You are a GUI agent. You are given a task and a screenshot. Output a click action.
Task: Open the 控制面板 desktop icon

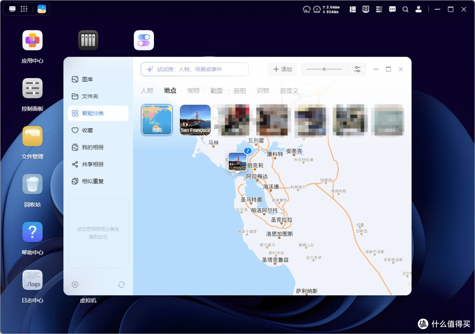[x=33, y=88]
